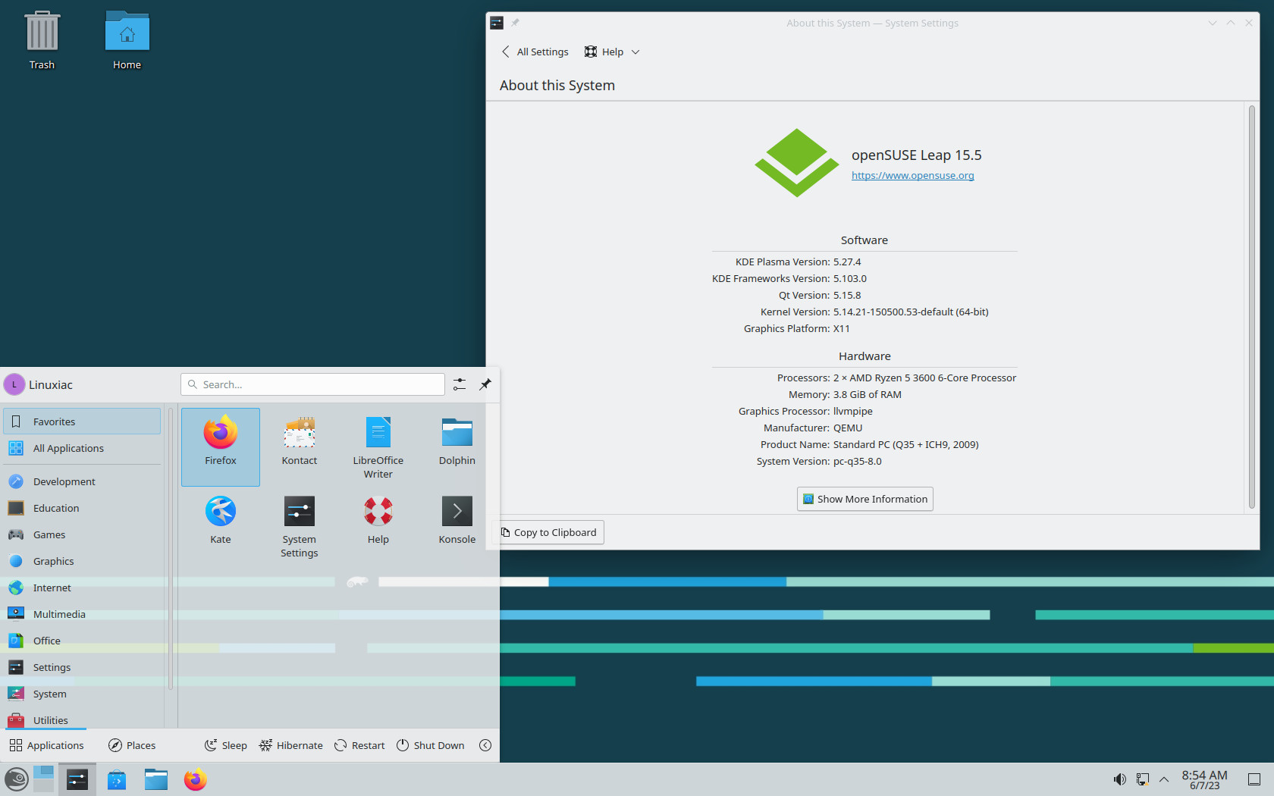
Task: Click the Show More Information button
Action: (864, 499)
